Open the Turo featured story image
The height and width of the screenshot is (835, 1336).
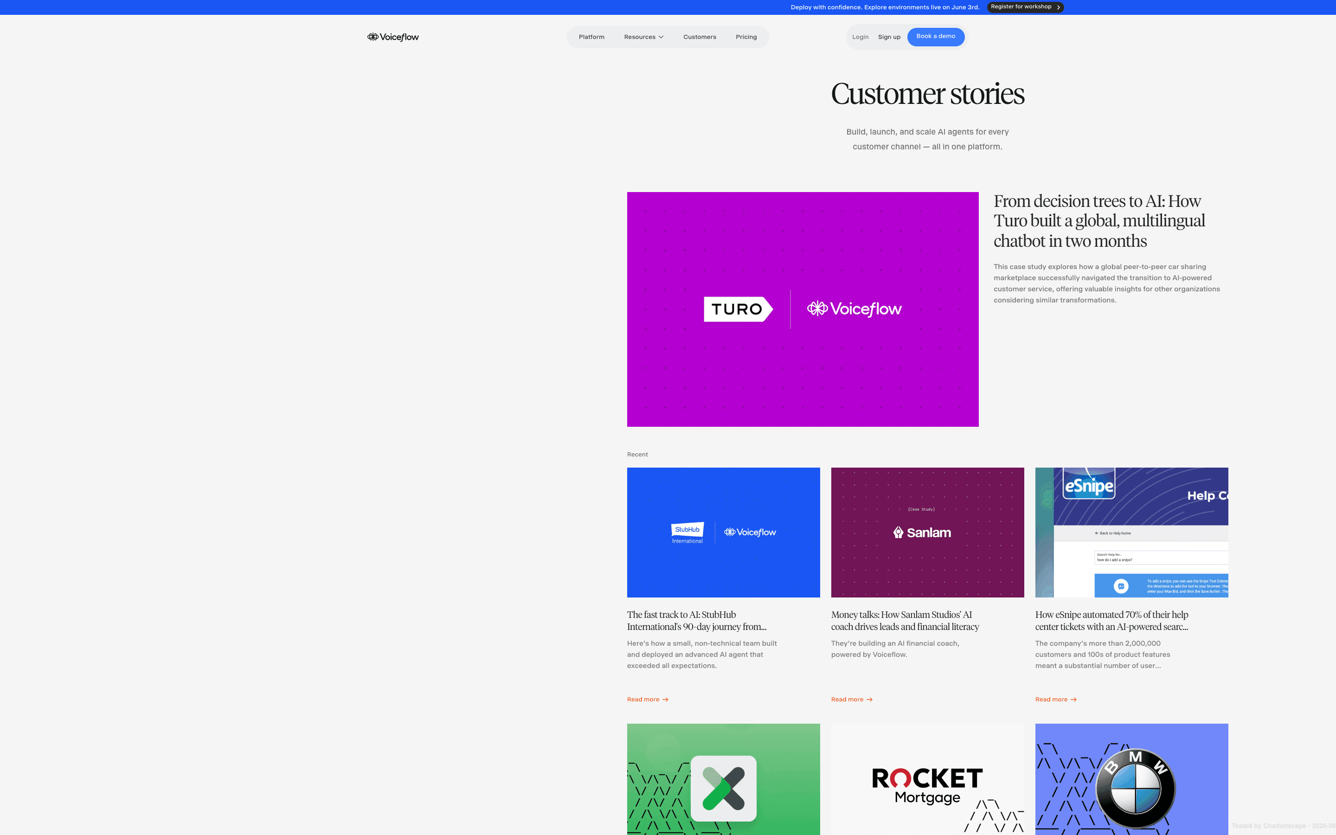[x=803, y=309]
